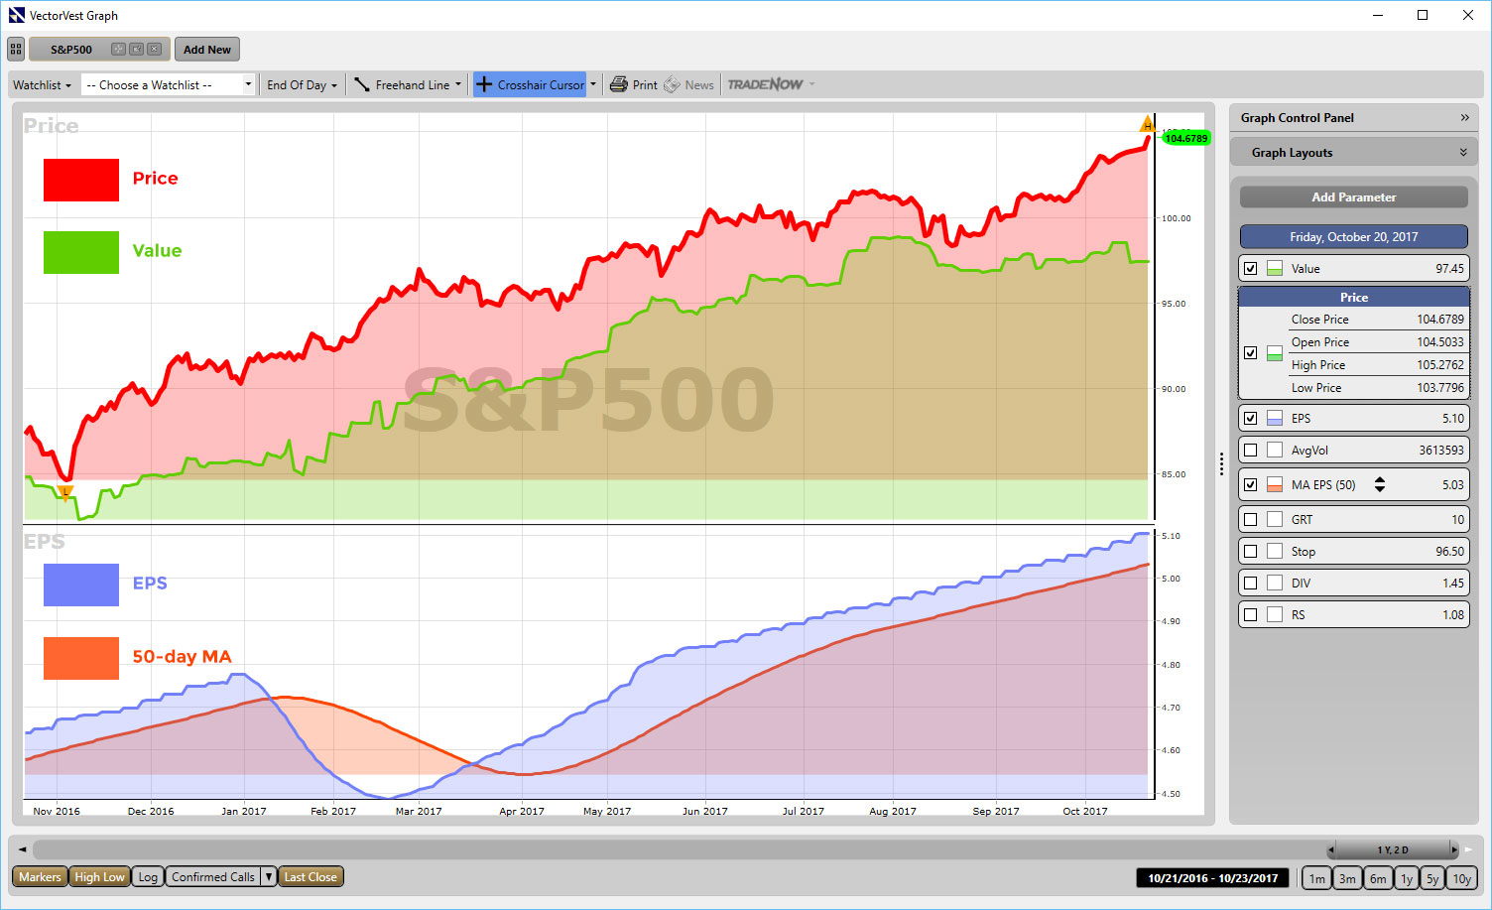The height and width of the screenshot is (910, 1492).
Task: Click the grid layout icon beside S&P500 tab
Action: 16,50
